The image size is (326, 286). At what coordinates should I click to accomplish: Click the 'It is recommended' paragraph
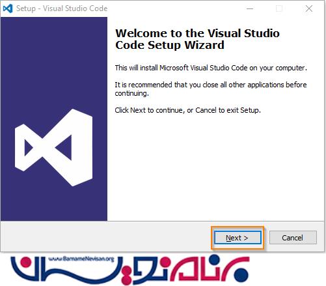click(211, 89)
